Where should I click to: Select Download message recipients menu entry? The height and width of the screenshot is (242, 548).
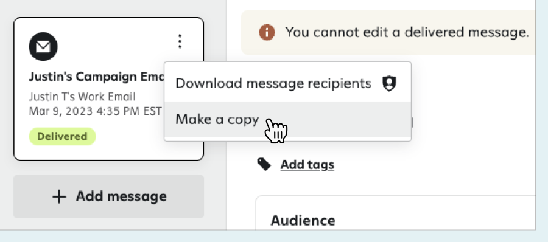point(287,83)
